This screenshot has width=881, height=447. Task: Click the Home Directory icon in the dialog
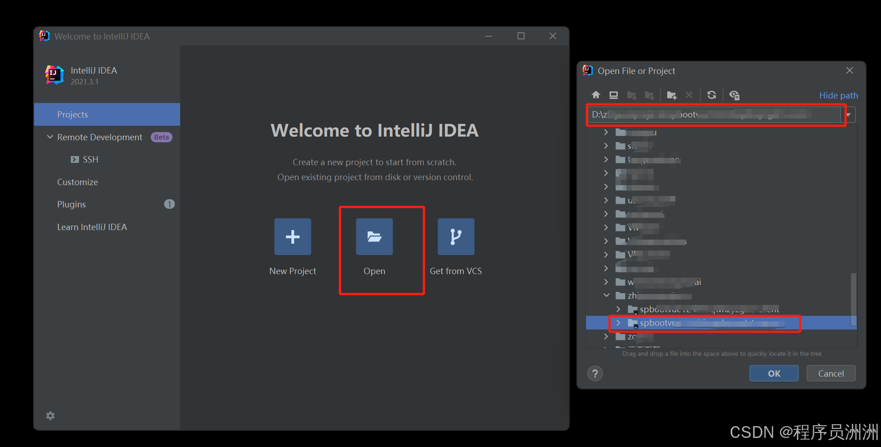tap(596, 95)
